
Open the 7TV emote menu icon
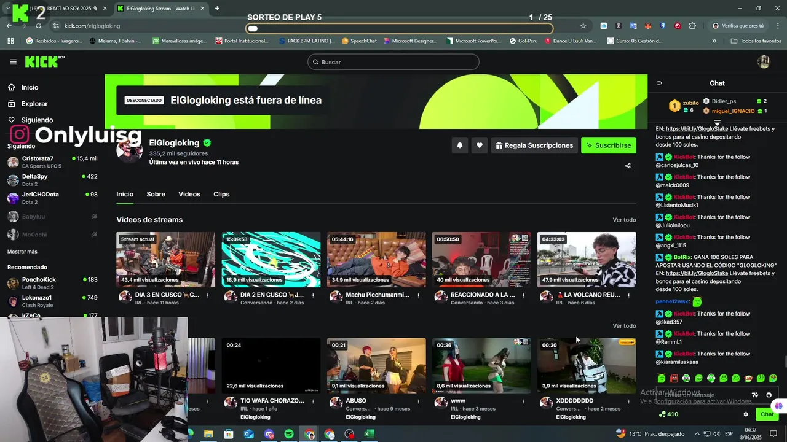(755, 395)
